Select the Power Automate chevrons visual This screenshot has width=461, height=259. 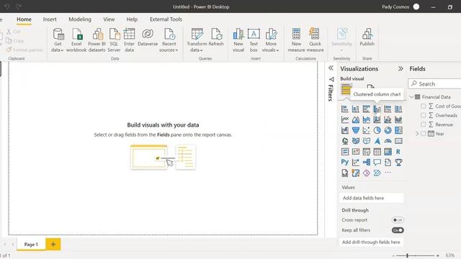pos(377,173)
